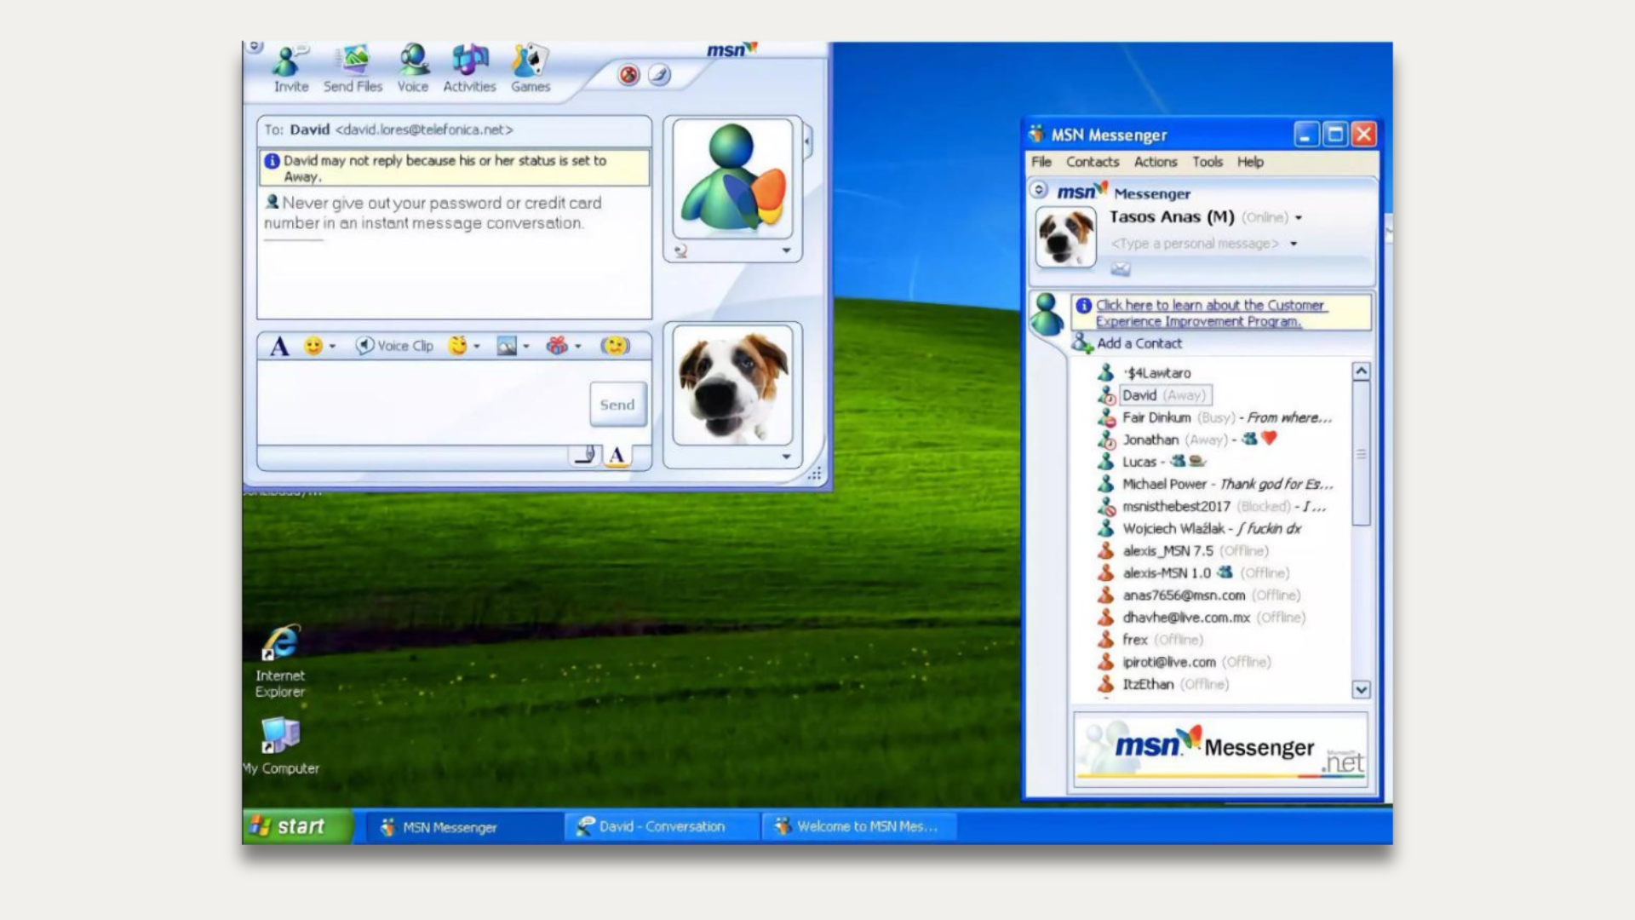Switch to Welcome to MSN Messenger taskbar item
1635x920 pixels.
pyautogui.click(x=858, y=826)
